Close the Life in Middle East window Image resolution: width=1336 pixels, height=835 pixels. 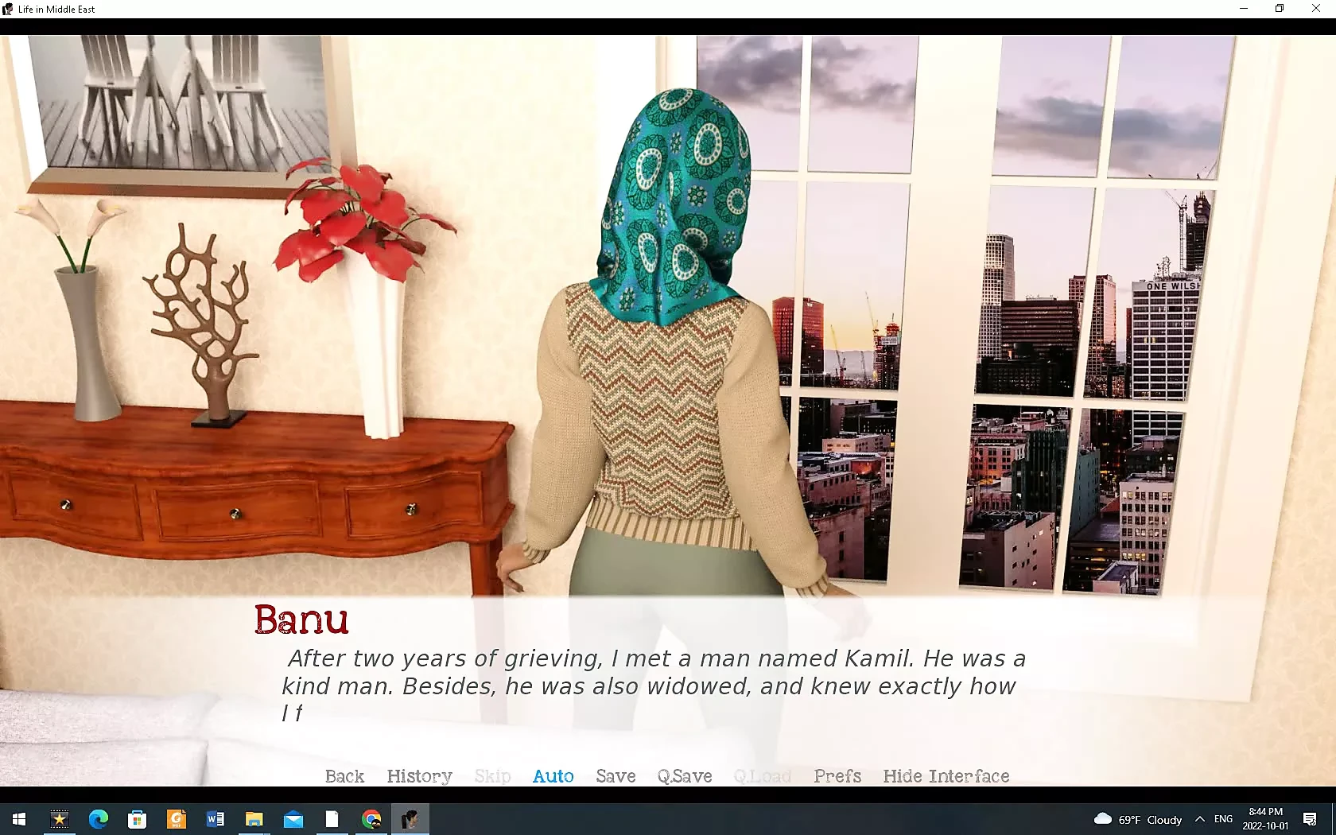(x=1316, y=9)
